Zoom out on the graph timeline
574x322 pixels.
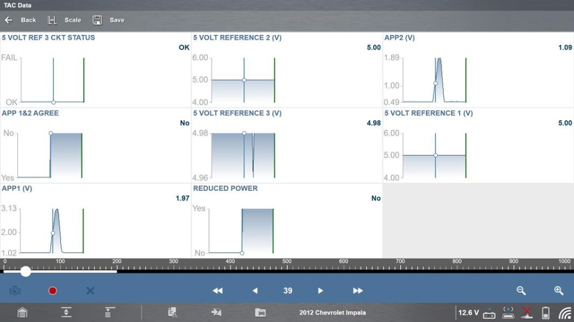pos(521,290)
